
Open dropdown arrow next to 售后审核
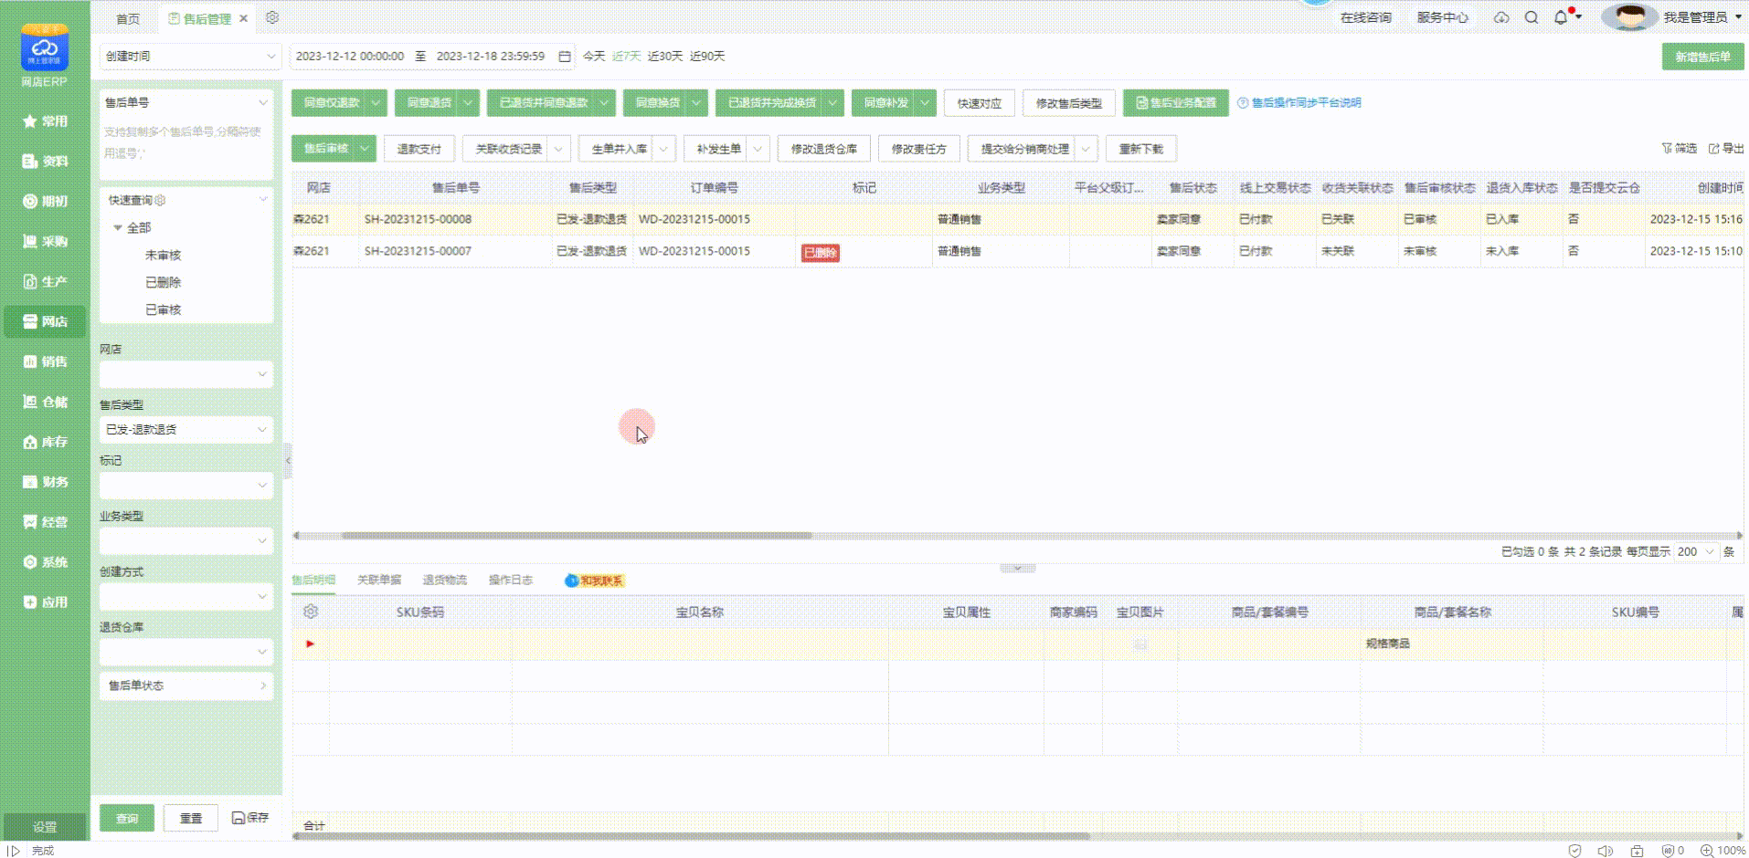tap(365, 148)
